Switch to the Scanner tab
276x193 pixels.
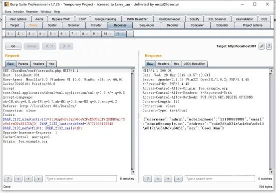coord(74,25)
